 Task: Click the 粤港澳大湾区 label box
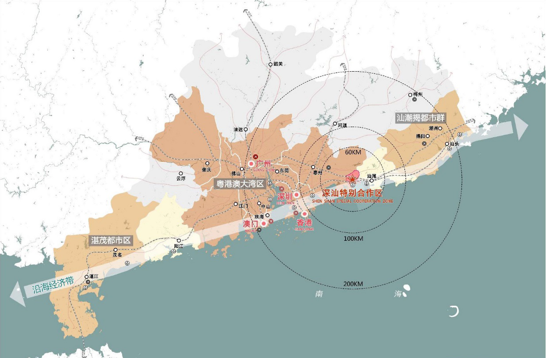coord(239,184)
